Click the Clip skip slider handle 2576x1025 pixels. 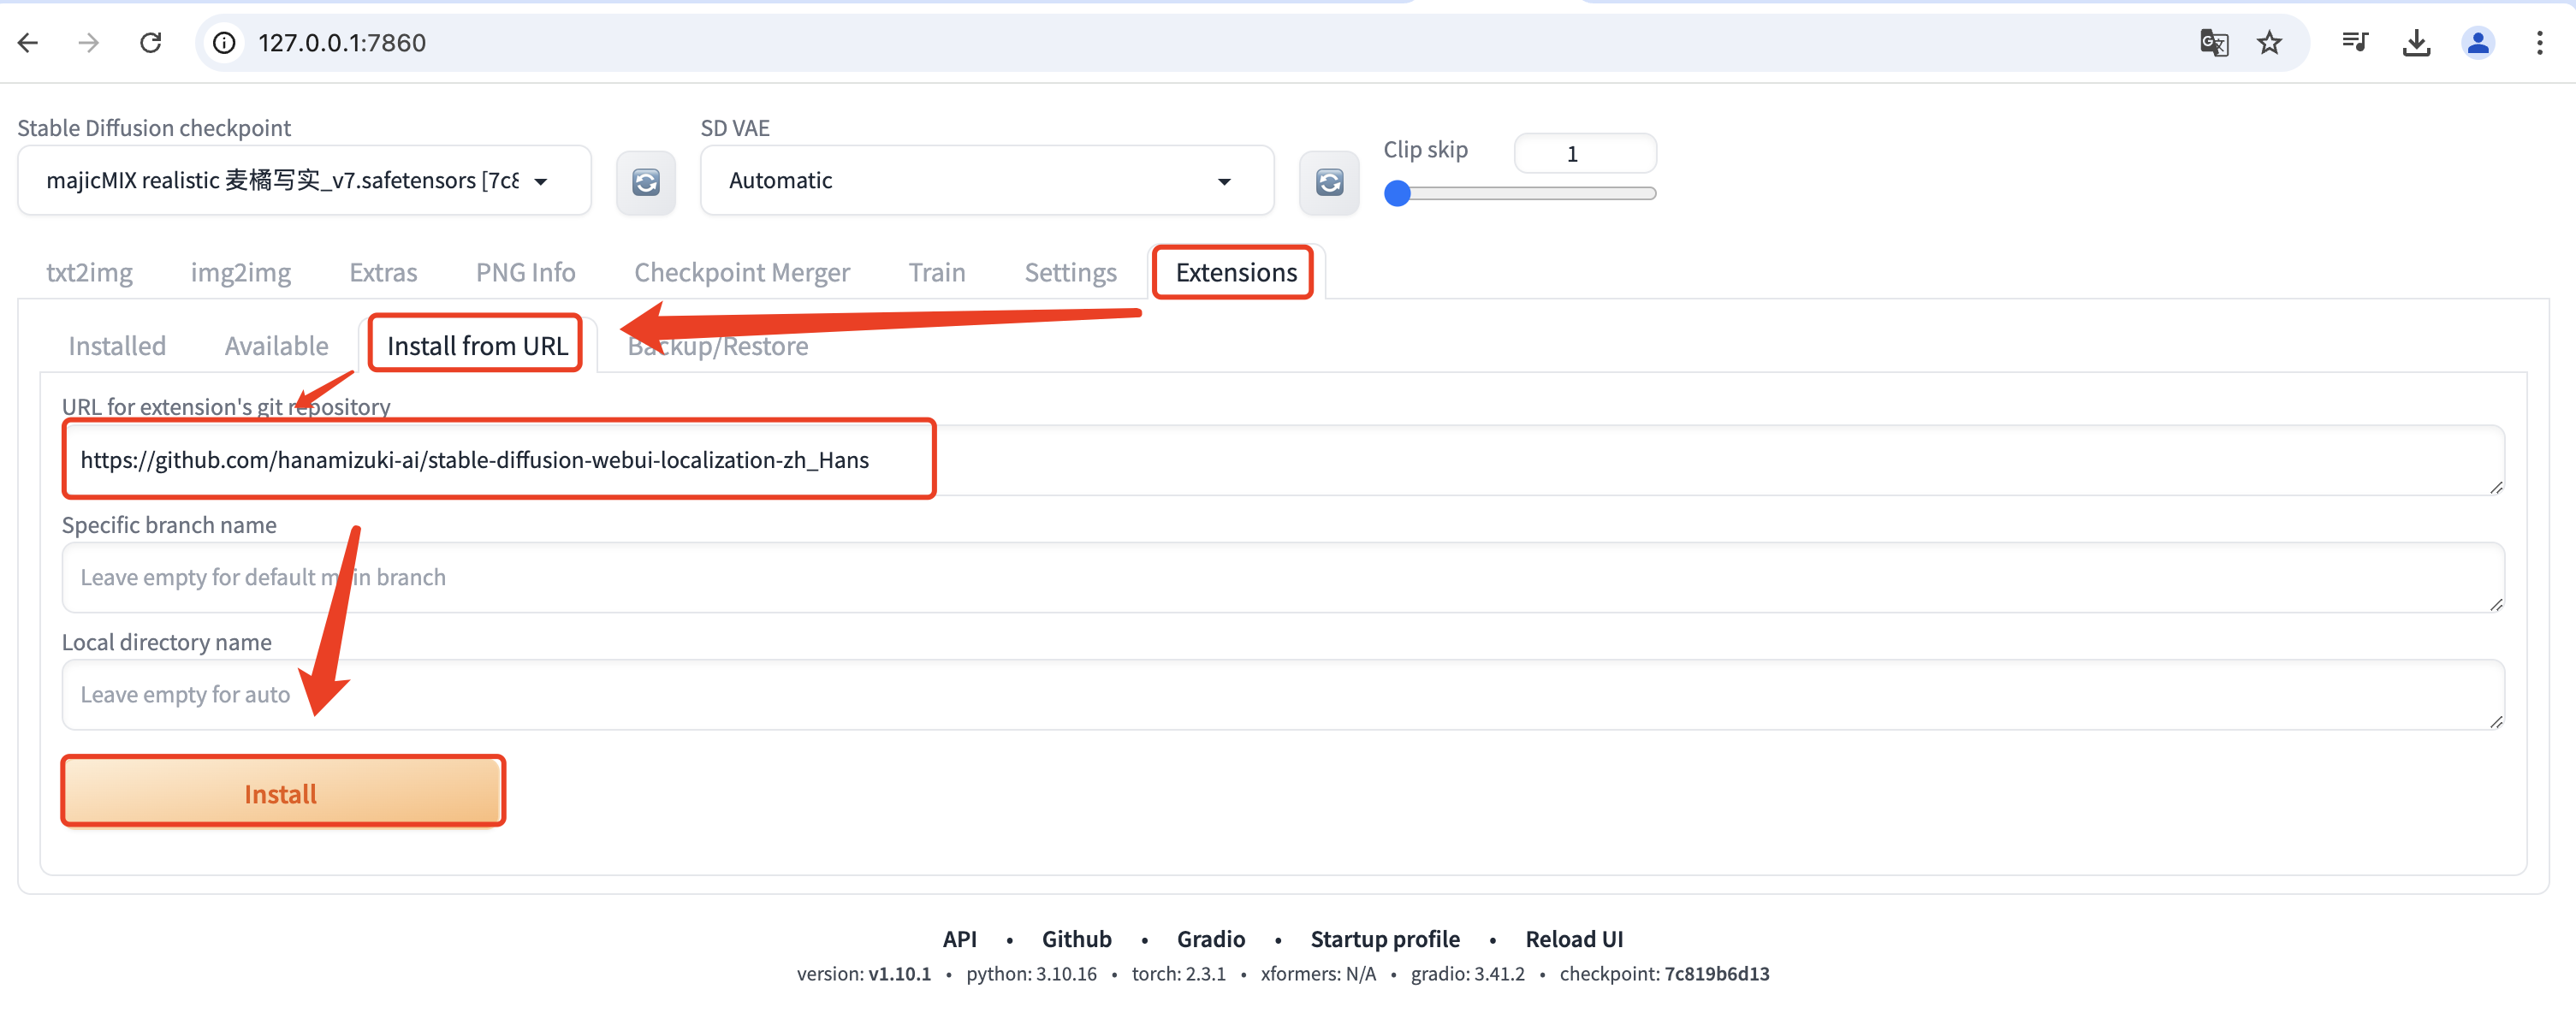point(1397,194)
